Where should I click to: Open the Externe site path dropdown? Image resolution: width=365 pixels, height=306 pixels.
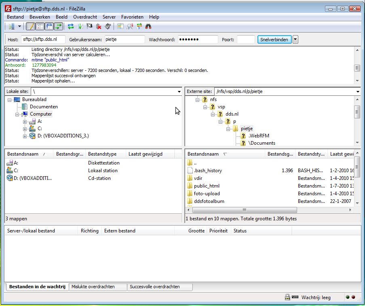(x=358, y=91)
